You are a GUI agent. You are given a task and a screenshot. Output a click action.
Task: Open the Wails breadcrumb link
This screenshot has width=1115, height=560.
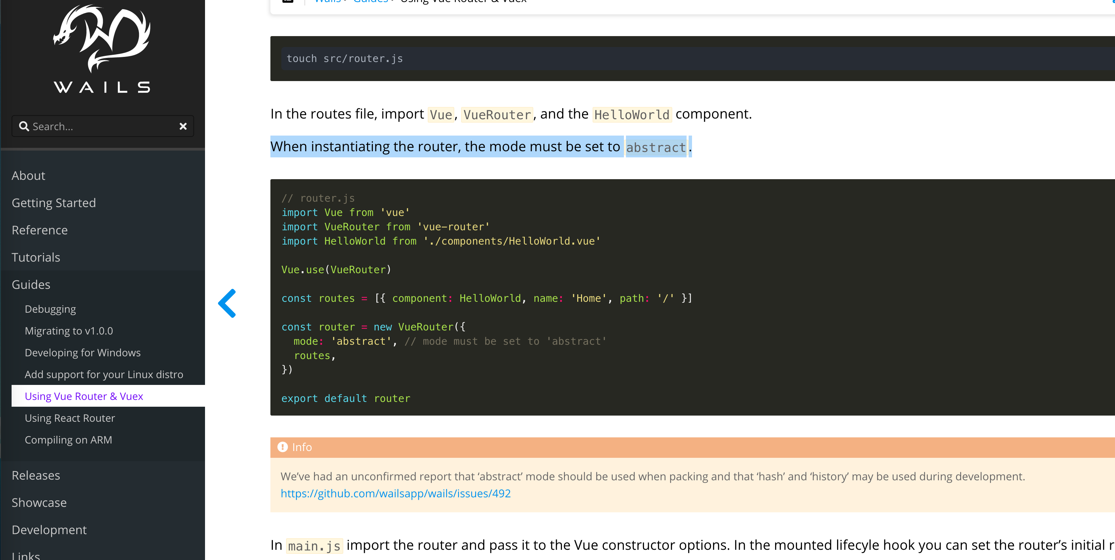(327, 2)
